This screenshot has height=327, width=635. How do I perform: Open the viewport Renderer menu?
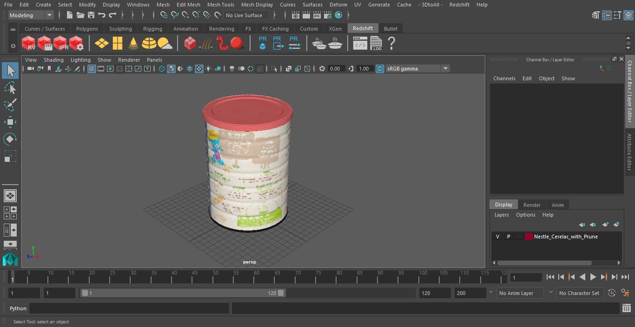point(129,60)
